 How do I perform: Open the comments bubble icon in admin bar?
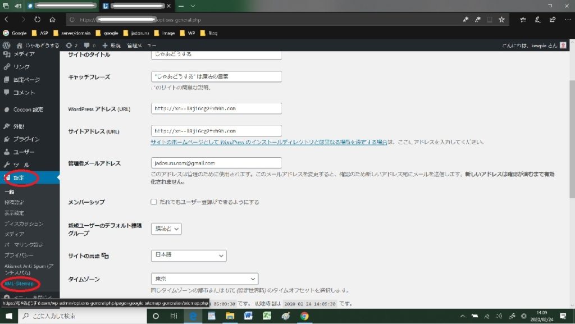[86, 45]
